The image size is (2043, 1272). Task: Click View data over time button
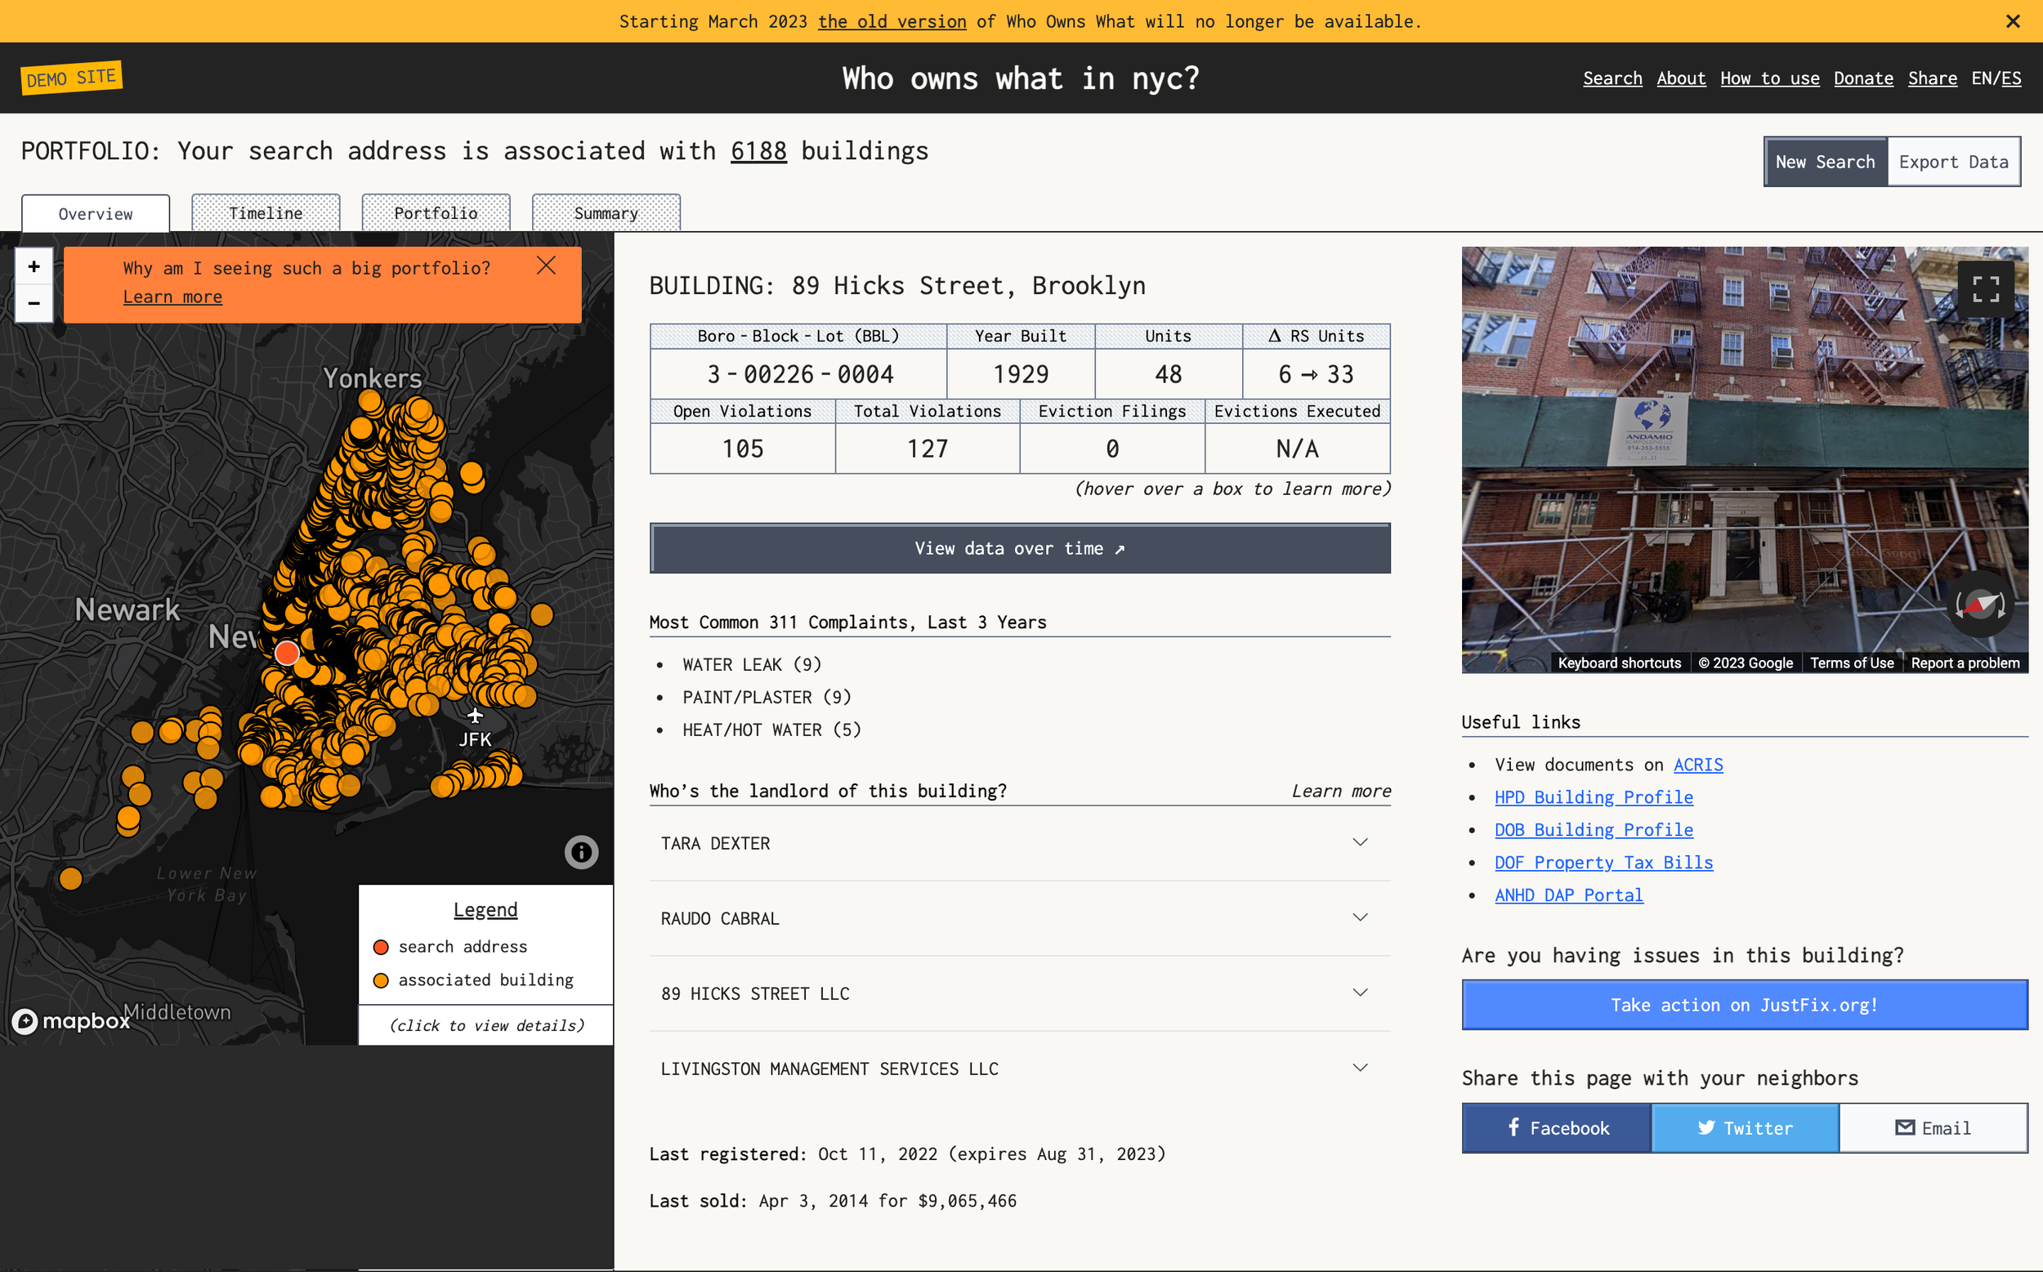(1019, 548)
